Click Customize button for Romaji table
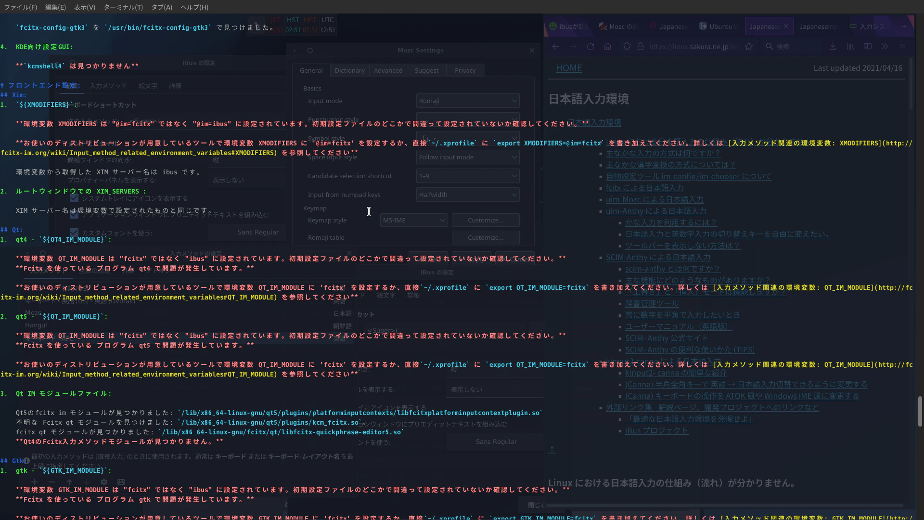 pyautogui.click(x=486, y=238)
